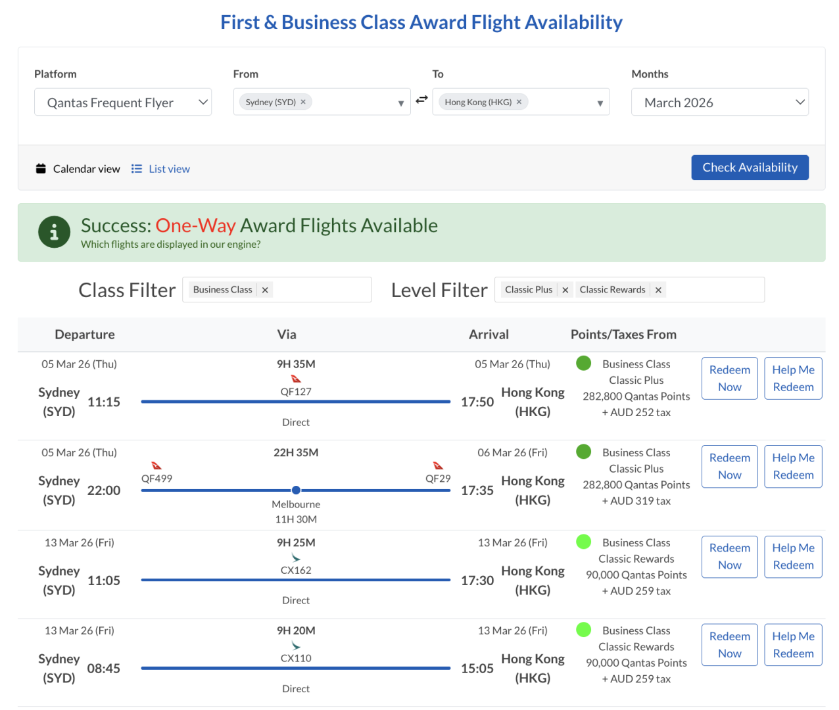Image resolution: width=839 pixels, height=710 pixels.
Task: Click the Melbourne stopover dot on the route line
Action: (296, 490)
